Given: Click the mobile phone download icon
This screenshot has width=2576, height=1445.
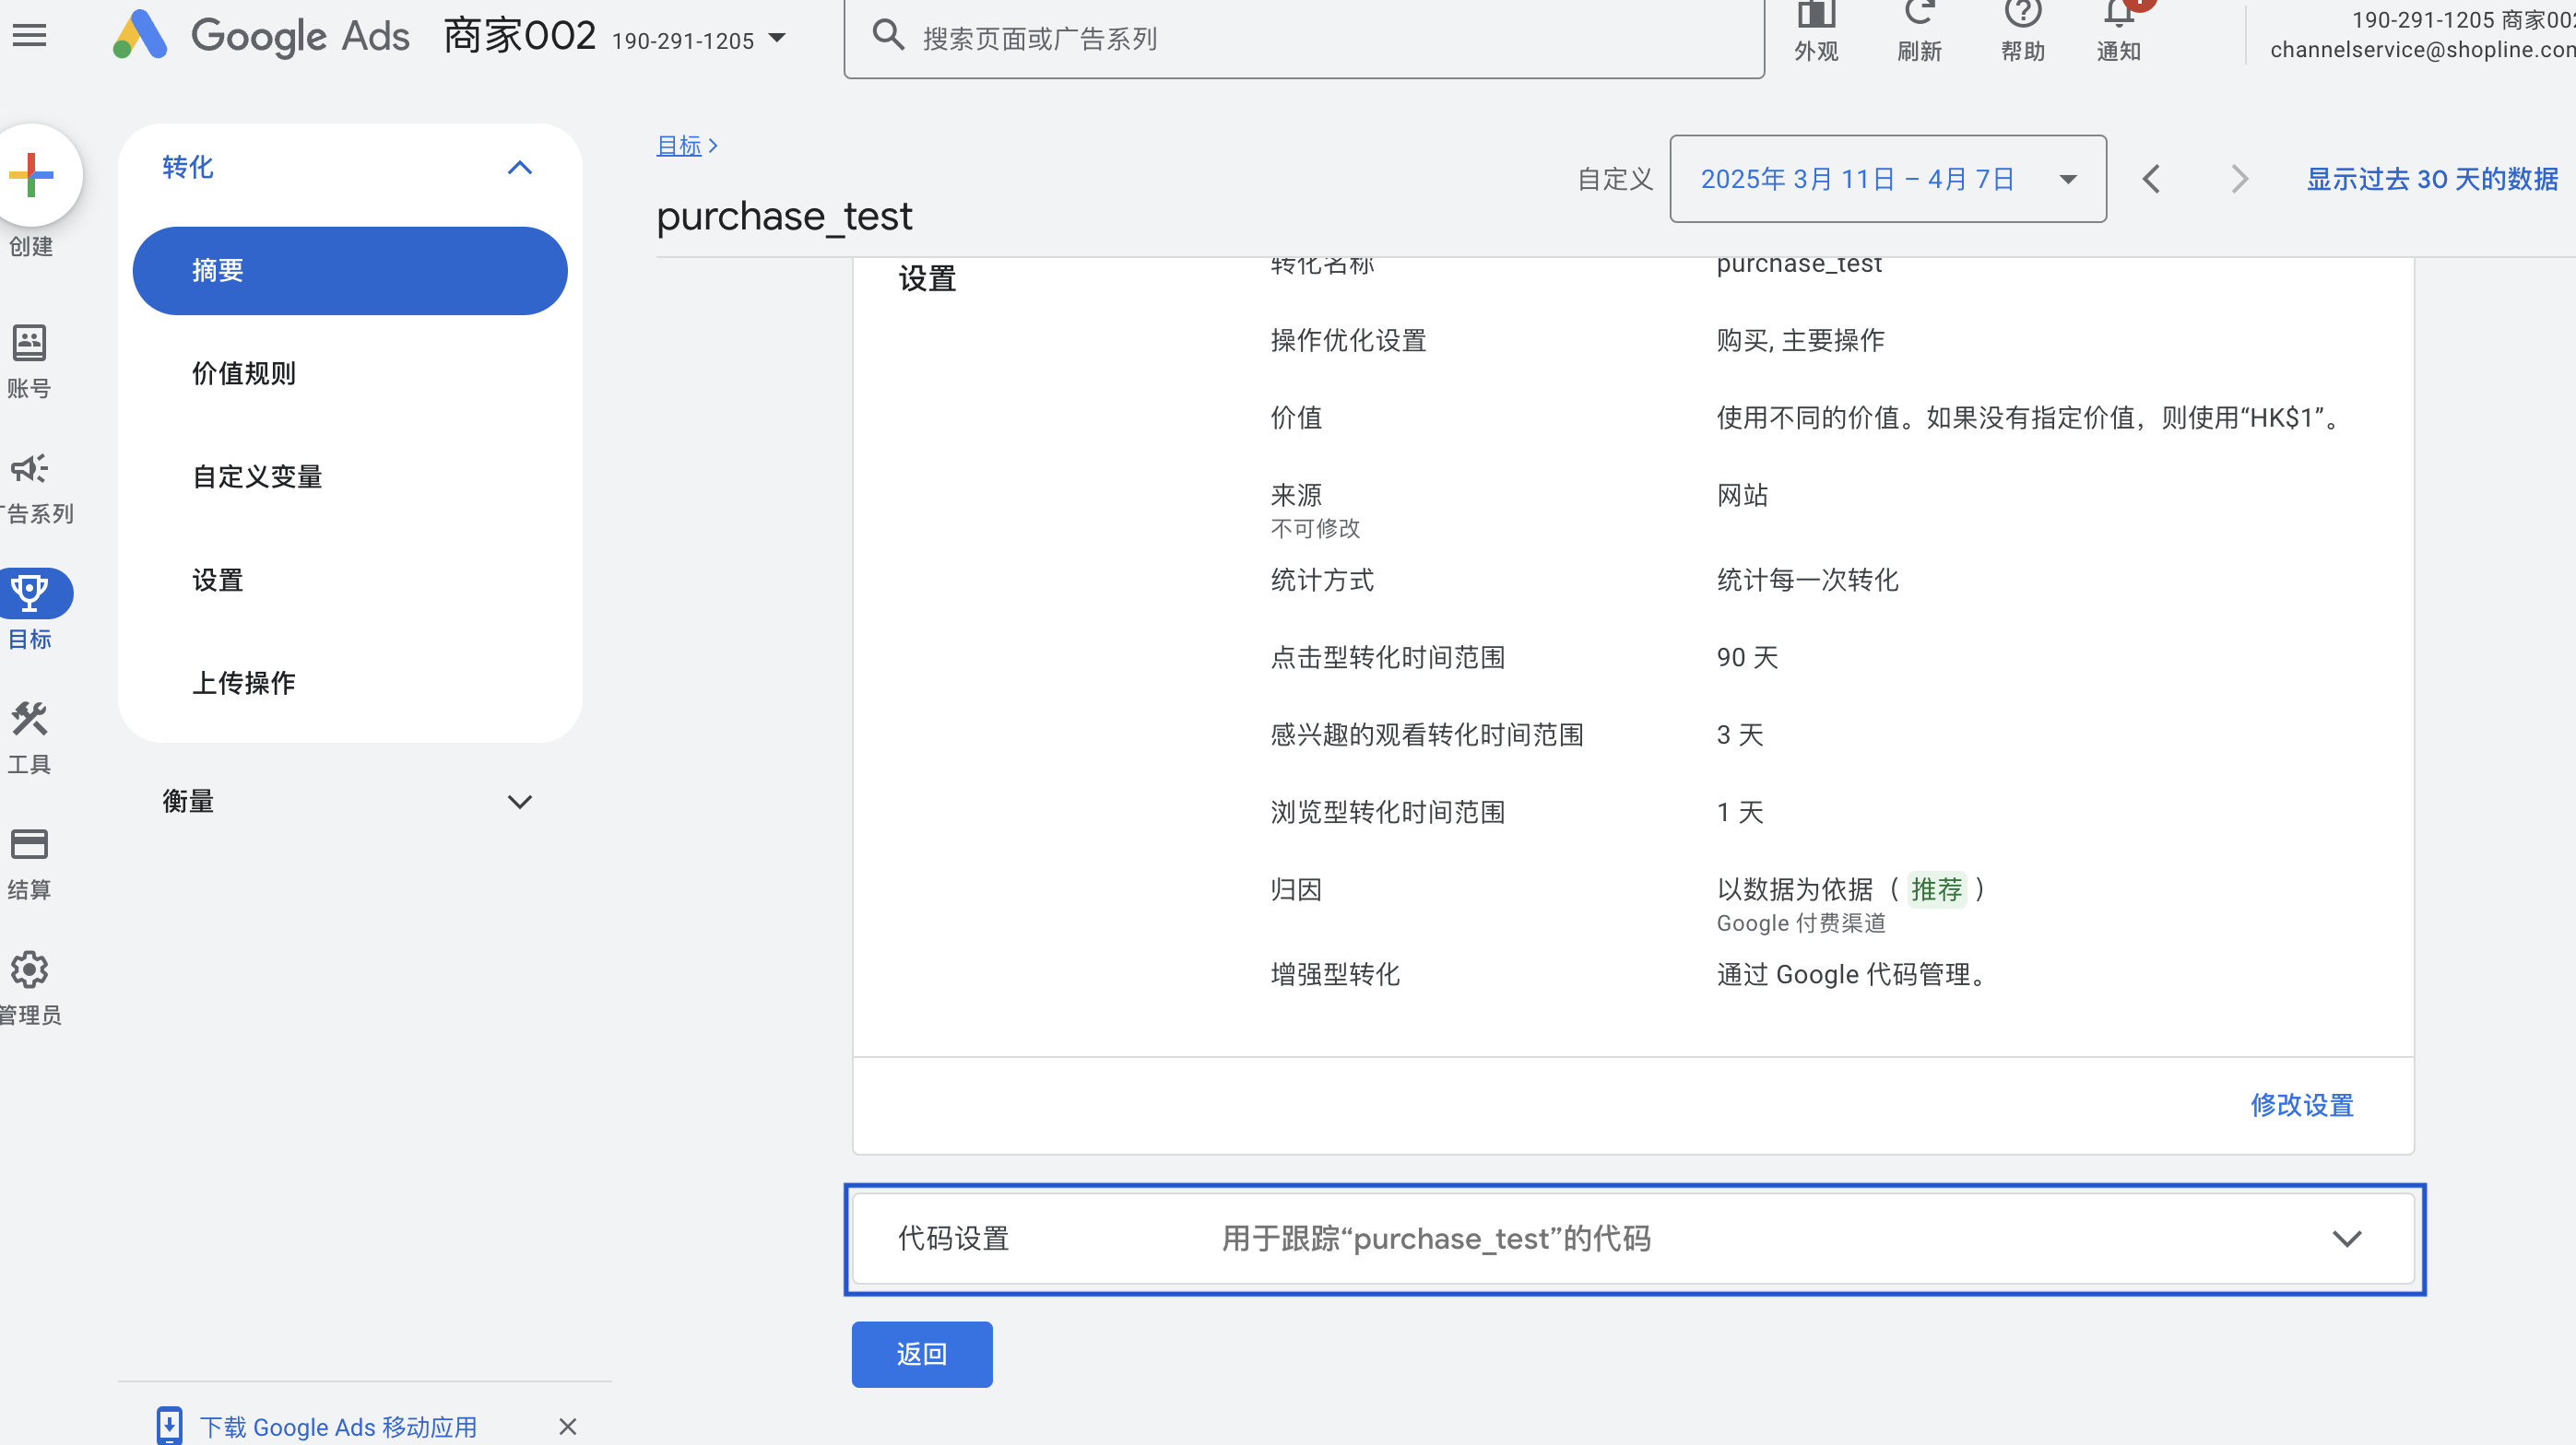Looking at the screenshot, I should point(170,1425).
